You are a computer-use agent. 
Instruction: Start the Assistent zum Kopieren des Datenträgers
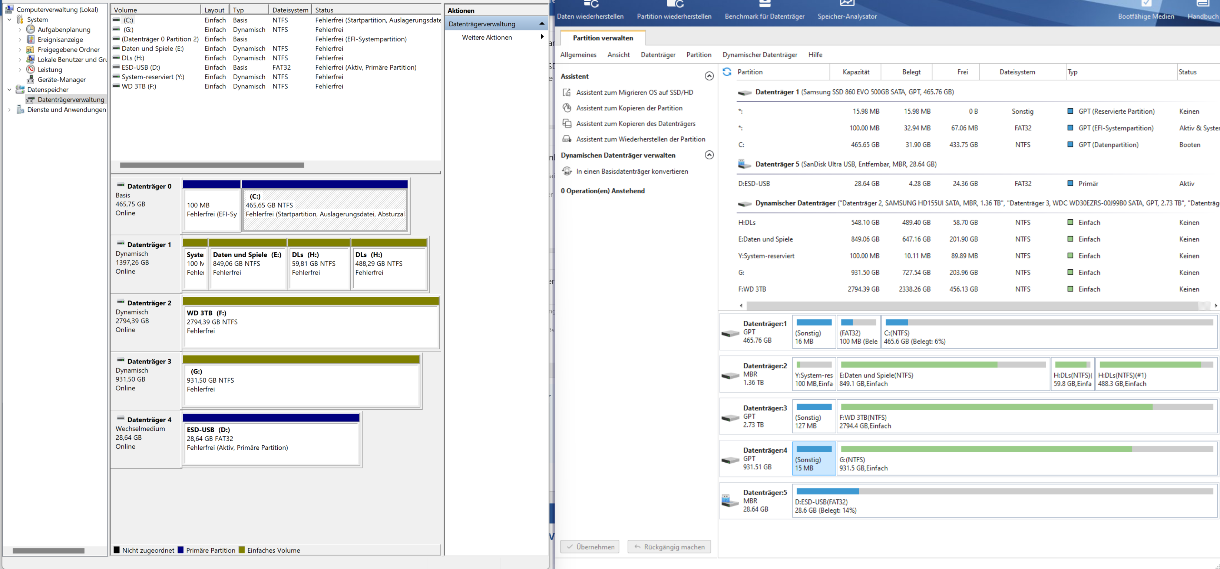click(635, 124)
